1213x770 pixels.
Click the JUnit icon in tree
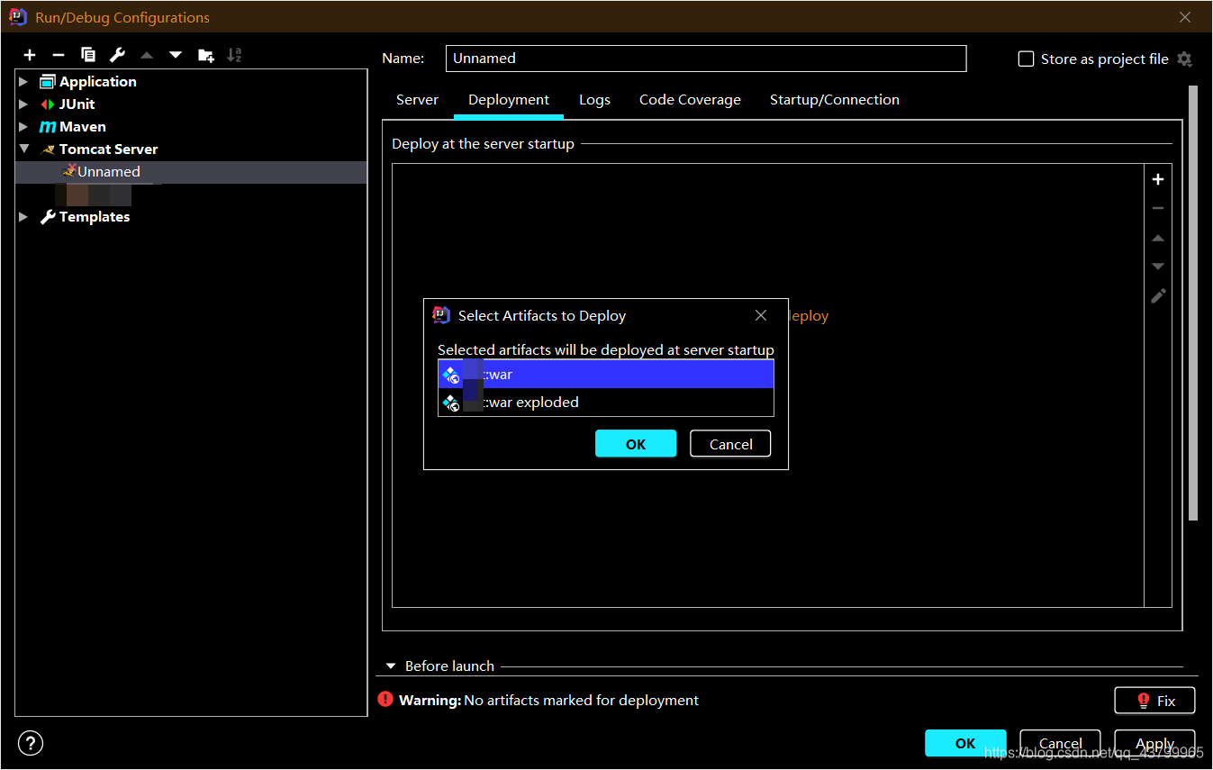(x=48, y=104)
